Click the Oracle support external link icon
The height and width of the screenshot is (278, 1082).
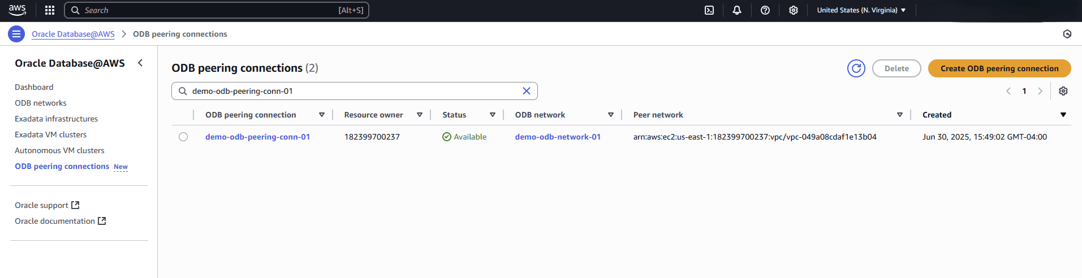[x=75, y=205]
